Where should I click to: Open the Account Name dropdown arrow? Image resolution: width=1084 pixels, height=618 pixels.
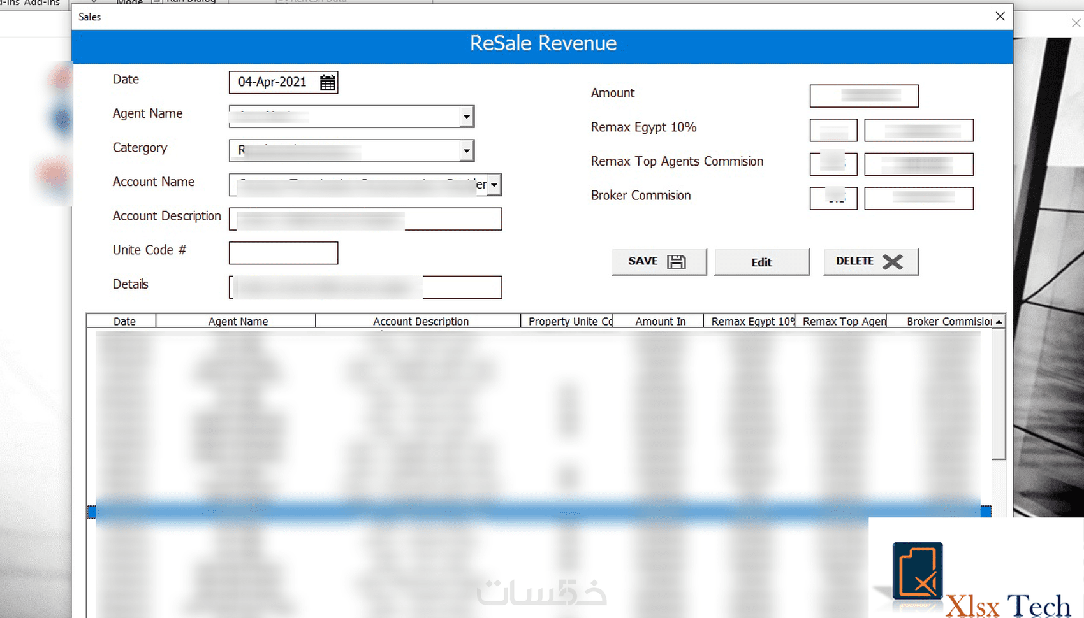click(494, 185)
